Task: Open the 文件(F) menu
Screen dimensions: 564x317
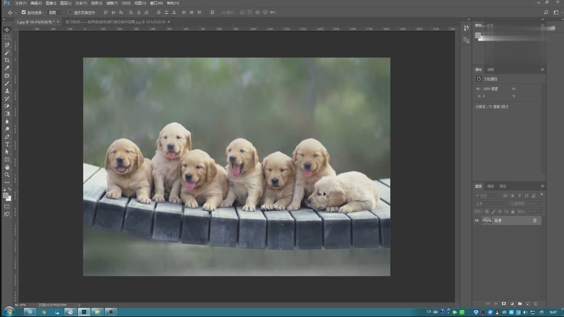Action: click(x=21, y=3)
